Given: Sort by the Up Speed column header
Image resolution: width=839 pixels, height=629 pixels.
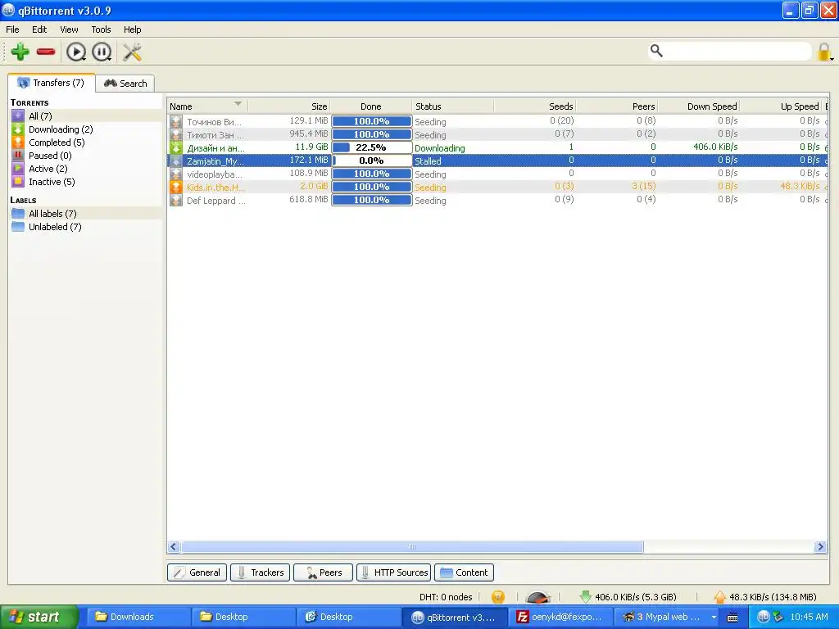Looking at the screenshot, I should (x=781, y=106).
